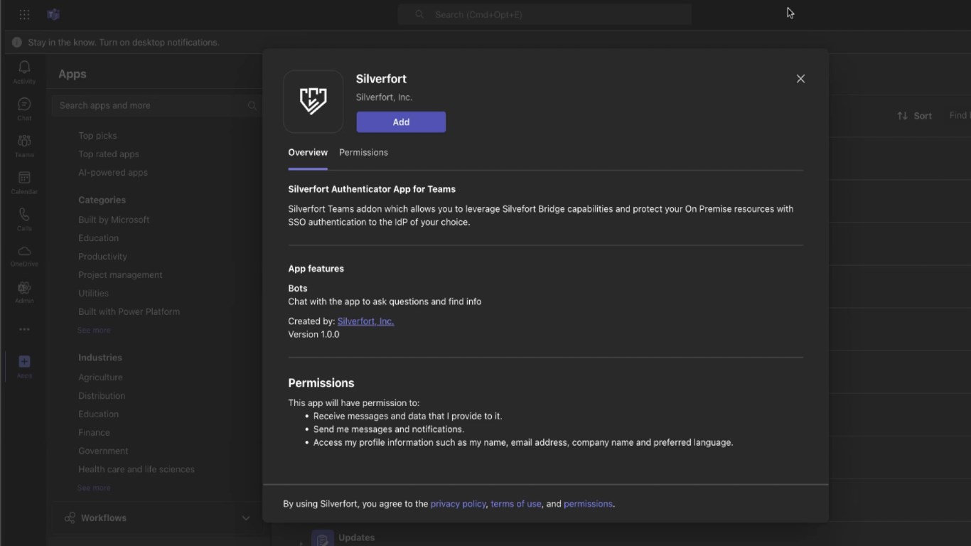Open the Activity bell icon
This screenshot has width=971, height=546.
(24, 68)
